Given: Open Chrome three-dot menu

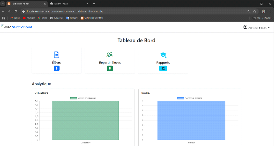Looking at the screenshot, I should [x=270, y=11].
